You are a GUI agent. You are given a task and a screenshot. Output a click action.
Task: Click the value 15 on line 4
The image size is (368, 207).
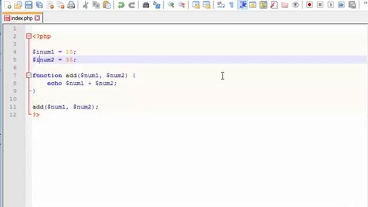pyautogui.click(x=69, y=52)
